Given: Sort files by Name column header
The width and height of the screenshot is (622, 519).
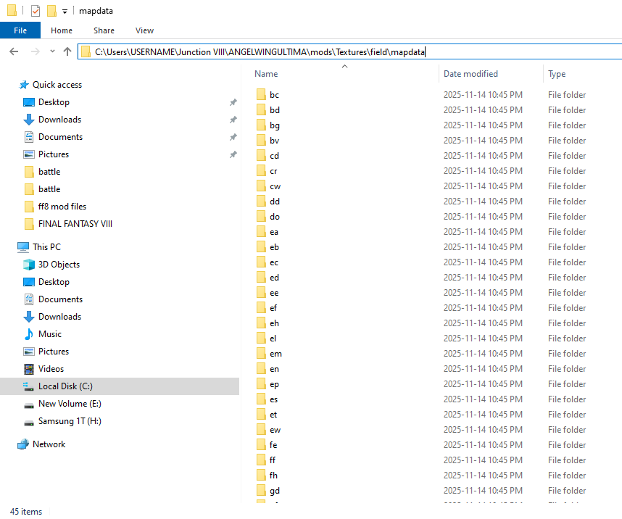Looking at the screenshot, I should pyautogui.click(x=266, y=74).
